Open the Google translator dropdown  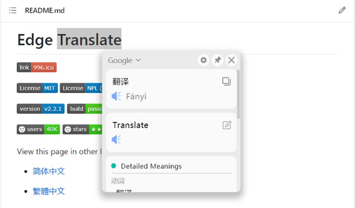124,60
